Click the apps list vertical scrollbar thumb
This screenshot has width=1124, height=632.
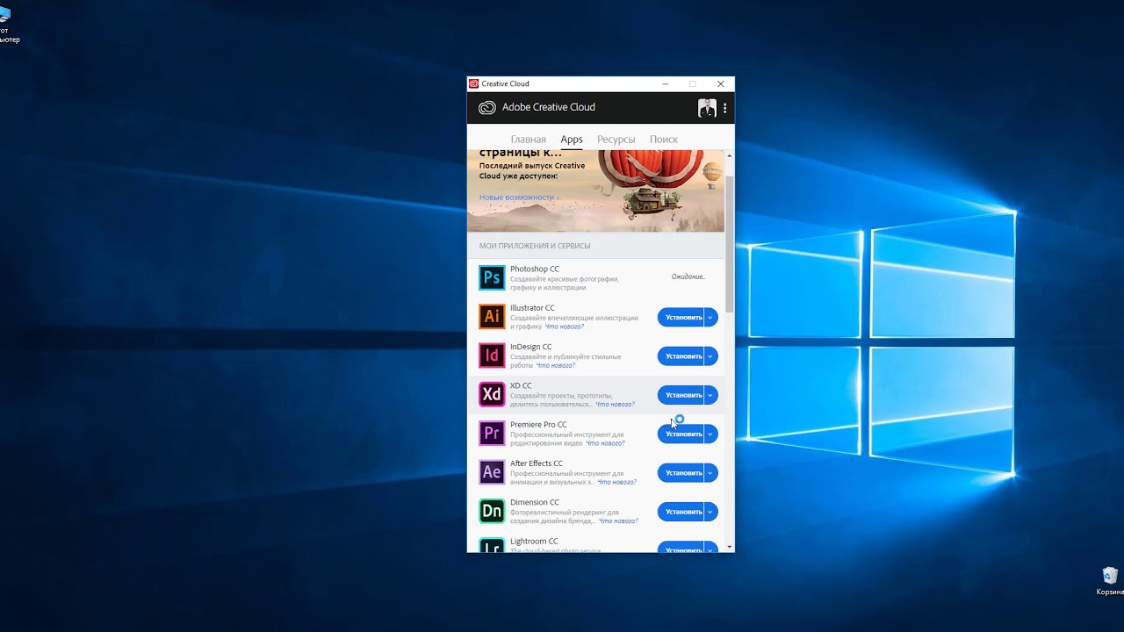[730, 243]
